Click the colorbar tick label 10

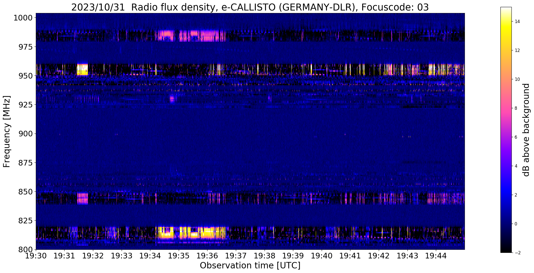click(517, 79)
